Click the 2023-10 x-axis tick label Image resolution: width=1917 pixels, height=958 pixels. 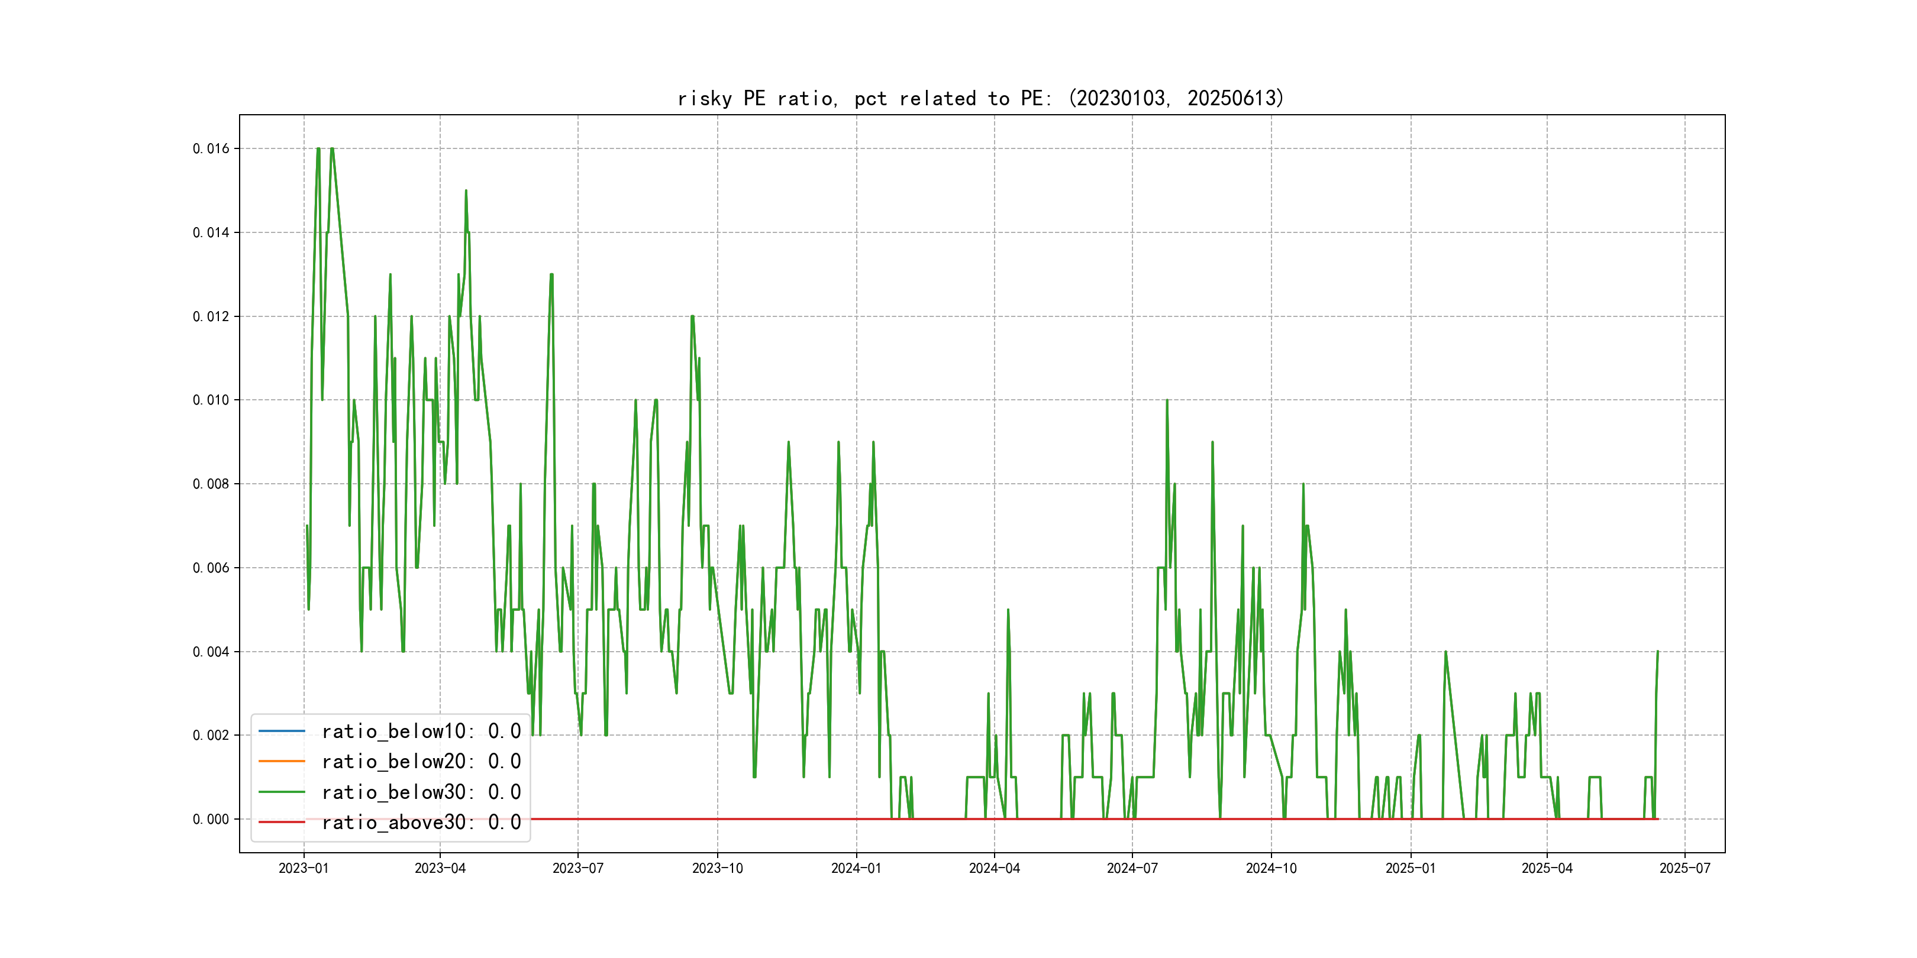717,868
